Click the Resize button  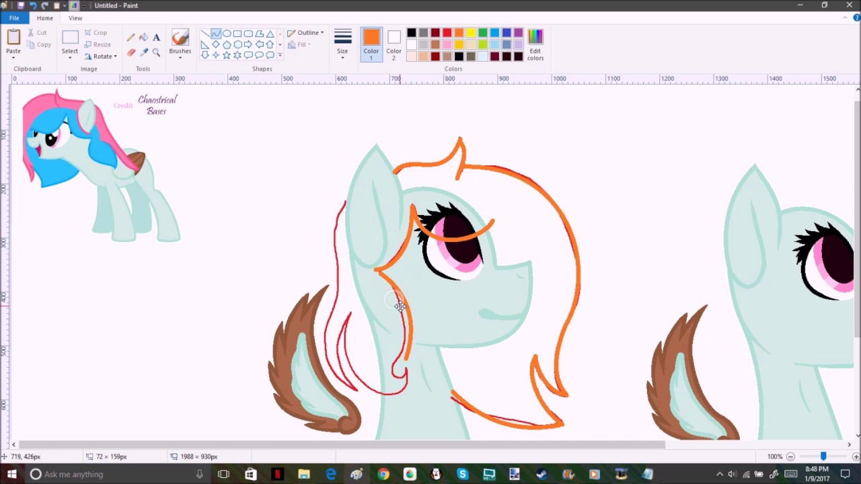click(x=98, y=44)
